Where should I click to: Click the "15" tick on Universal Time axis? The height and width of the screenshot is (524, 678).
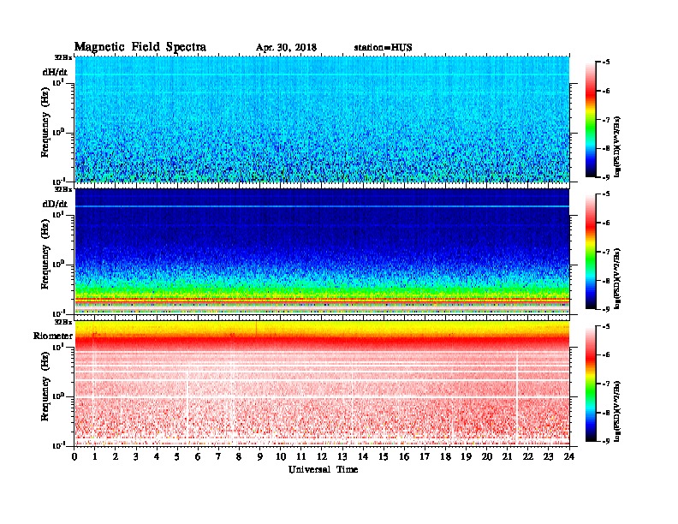(x=384, y=457)
